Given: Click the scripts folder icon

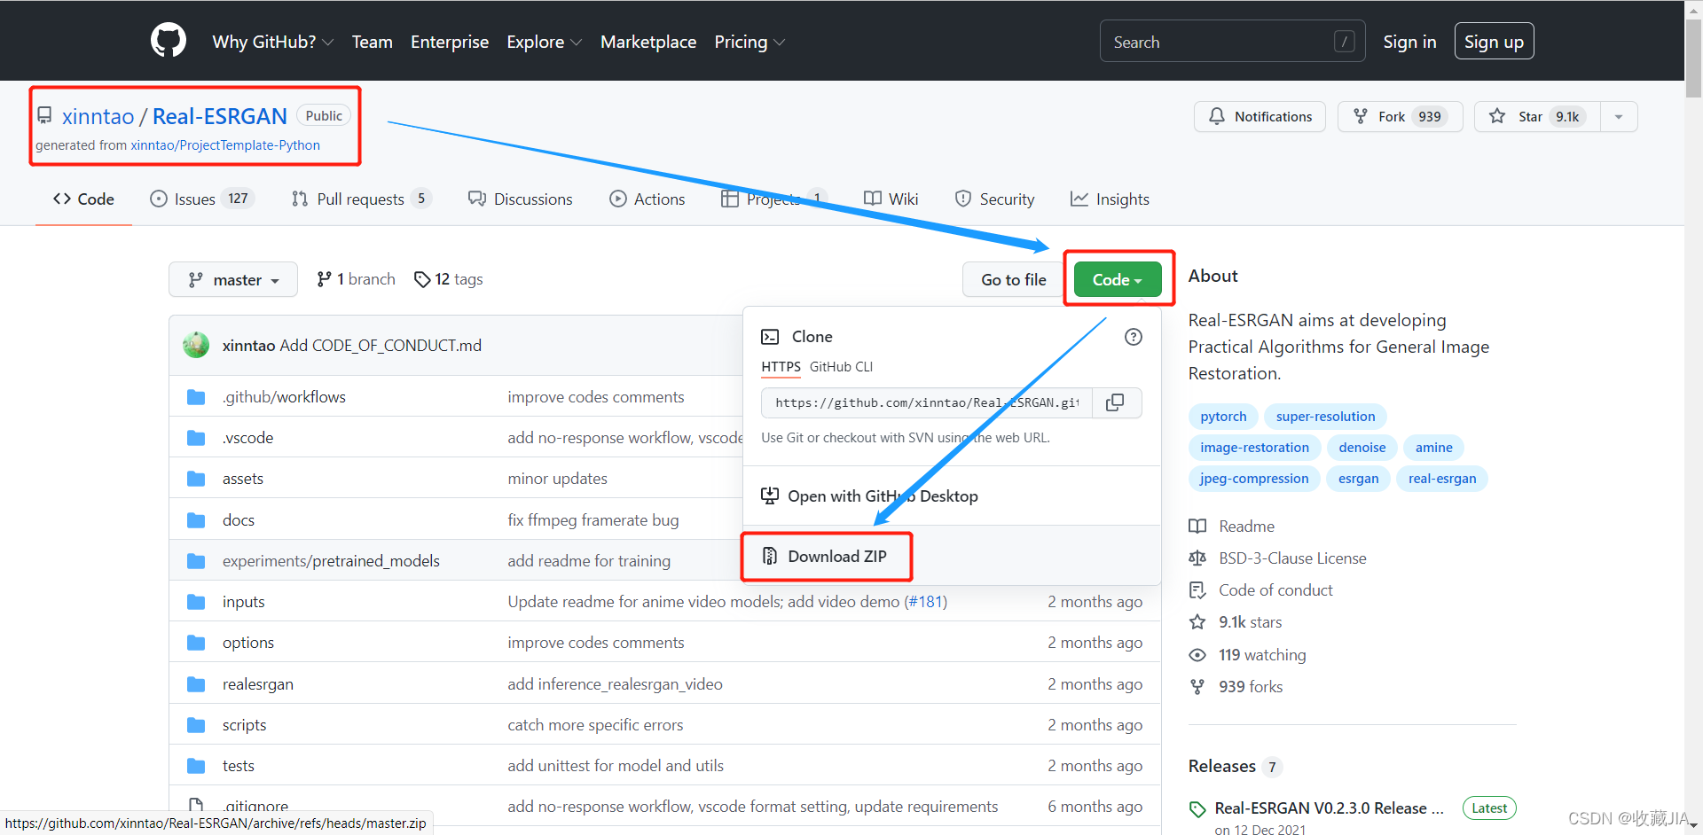Looking at the screenshot, I should click(x=196, y=725).
